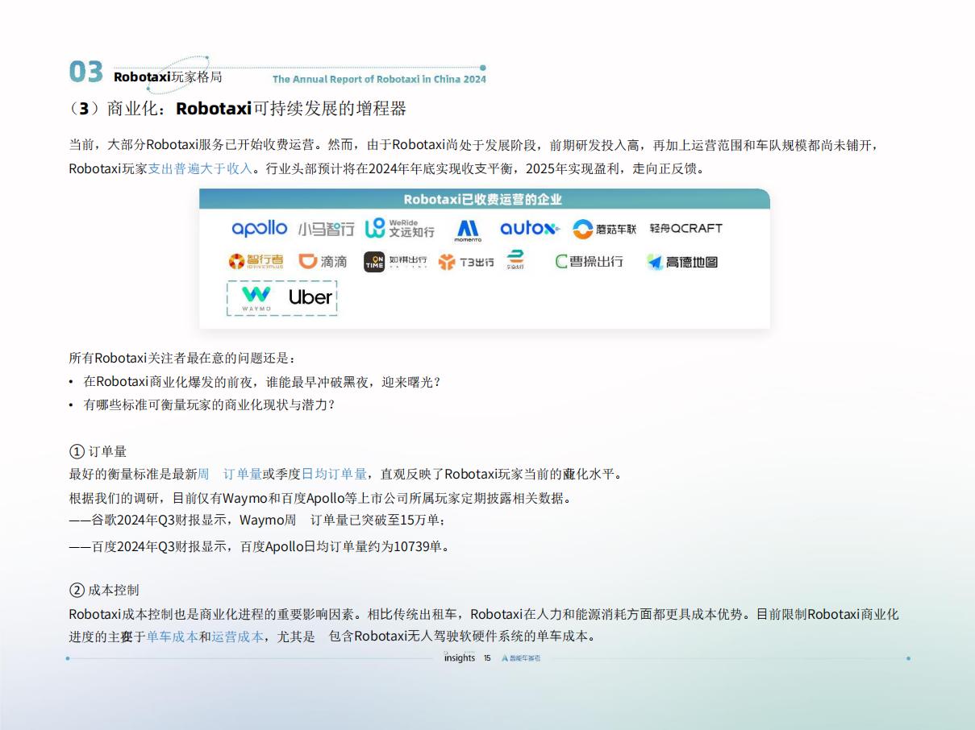
Task: Select the ② 成本控制 subheading
Action: point(105,590)
